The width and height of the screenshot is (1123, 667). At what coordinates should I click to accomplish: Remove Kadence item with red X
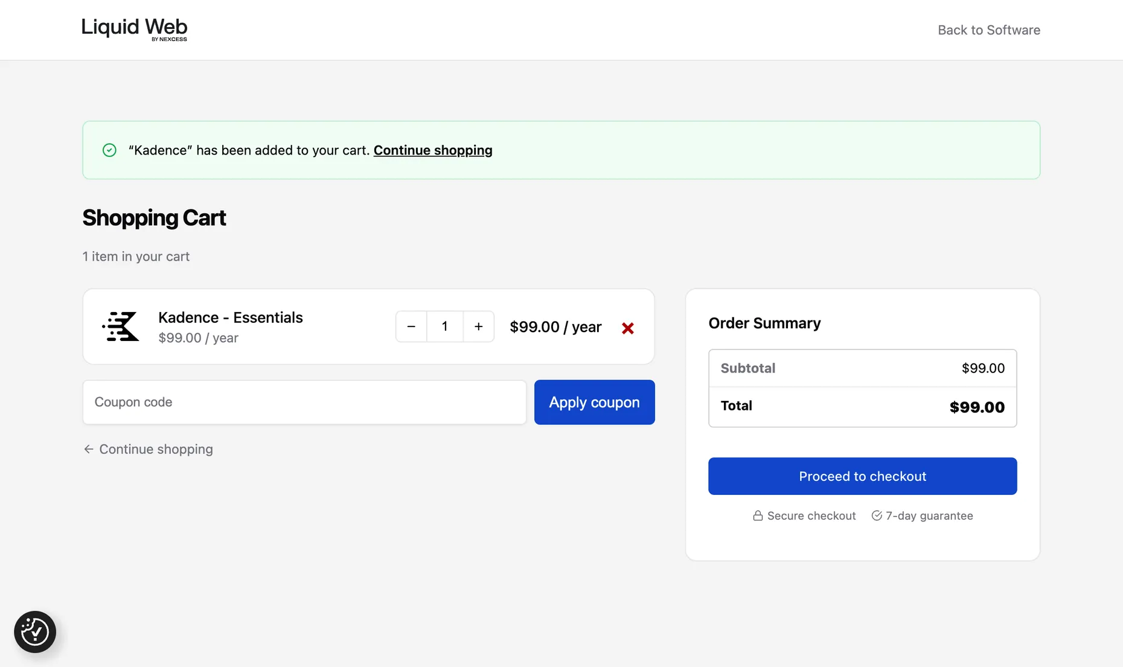628,328
